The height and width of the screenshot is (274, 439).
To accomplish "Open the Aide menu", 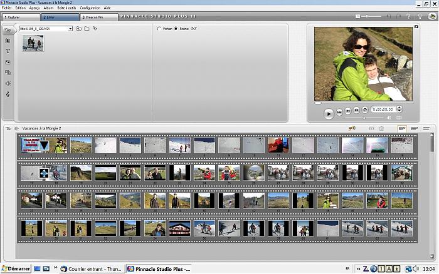I will [107, 8].
